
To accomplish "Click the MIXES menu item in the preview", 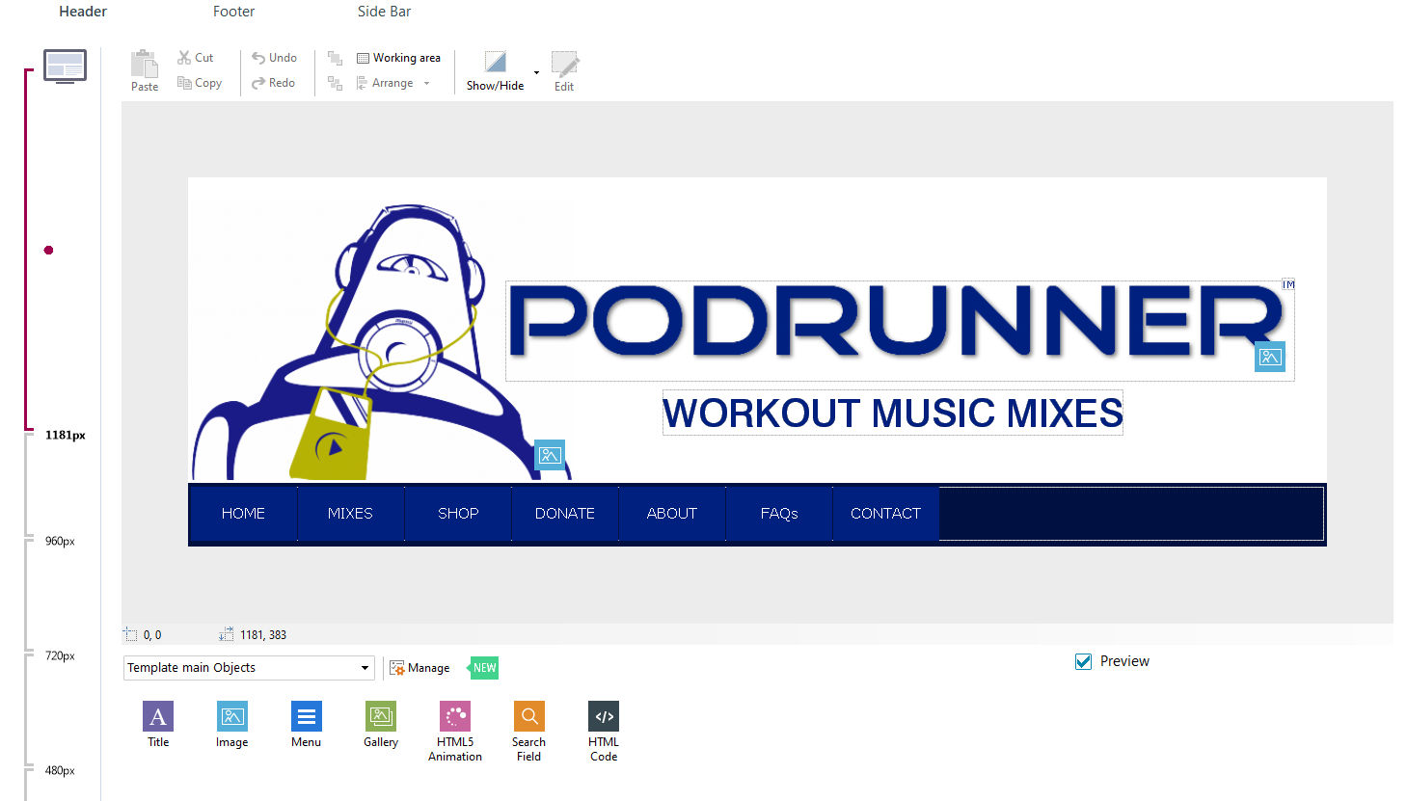I will click(x=350, y=514).
